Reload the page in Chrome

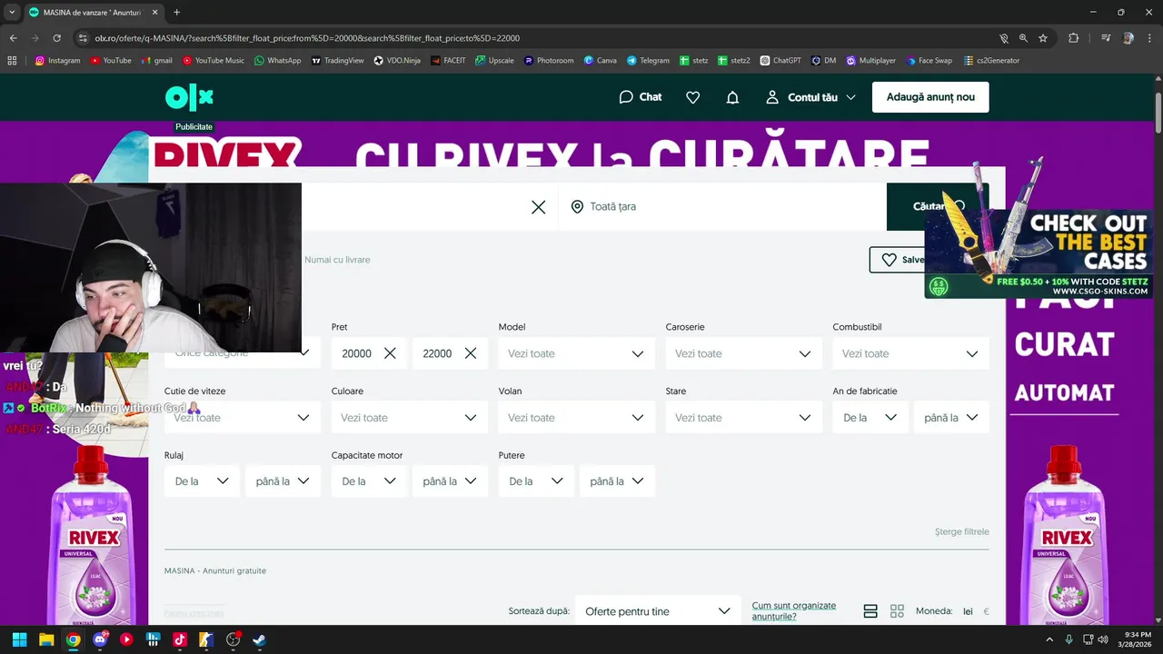tap(57, 38)
